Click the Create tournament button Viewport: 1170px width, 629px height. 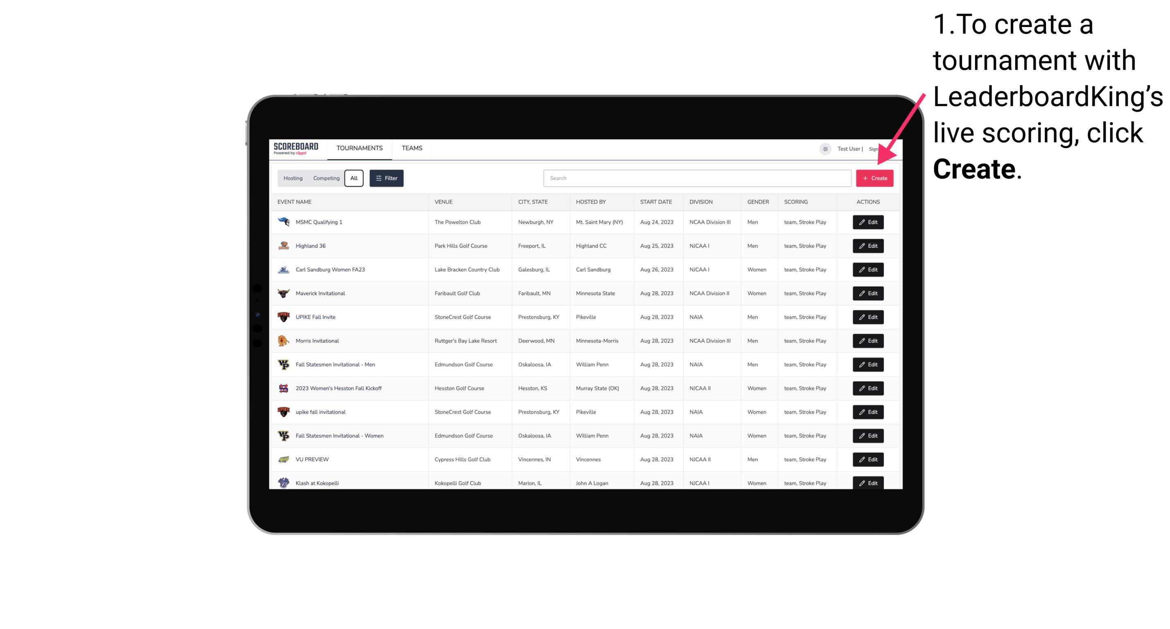pos(874,178)
